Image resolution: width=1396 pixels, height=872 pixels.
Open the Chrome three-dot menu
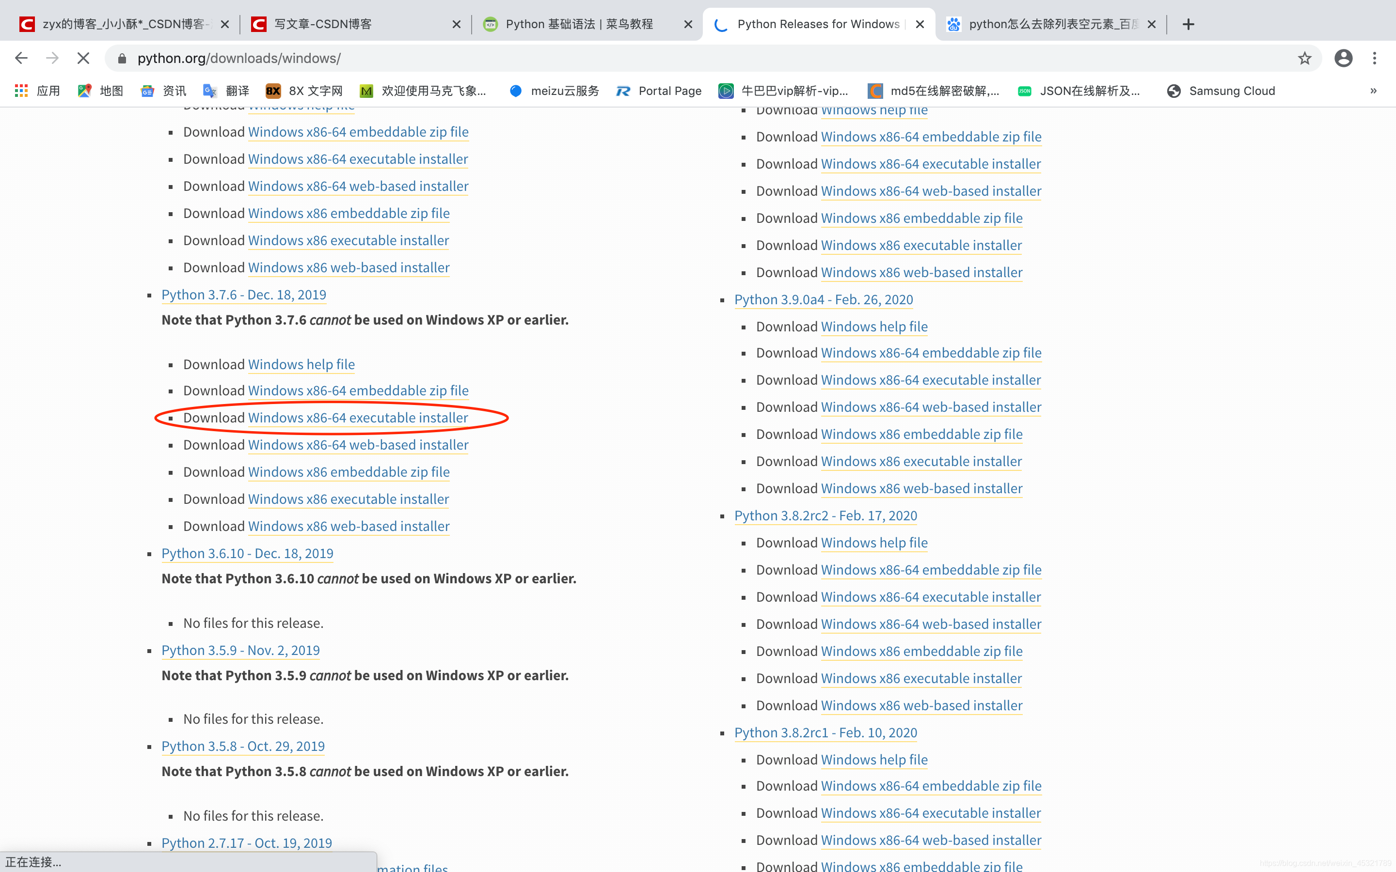[1375, 58]
